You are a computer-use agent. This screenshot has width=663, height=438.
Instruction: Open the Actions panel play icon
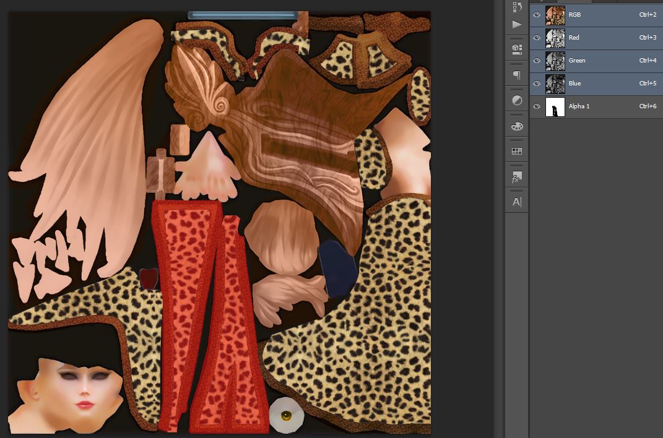(517, 25)
